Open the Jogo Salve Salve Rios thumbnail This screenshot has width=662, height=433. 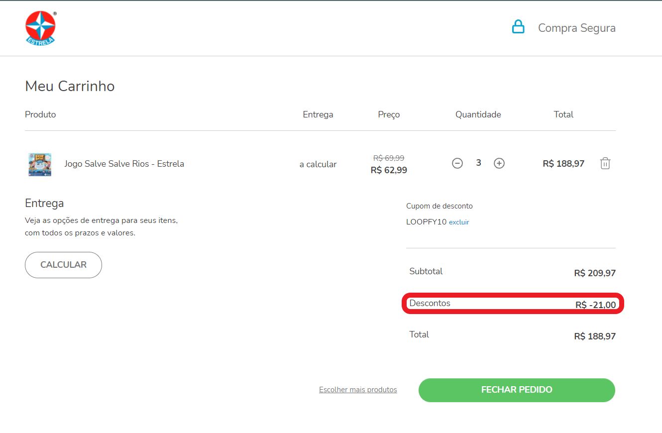40,164
